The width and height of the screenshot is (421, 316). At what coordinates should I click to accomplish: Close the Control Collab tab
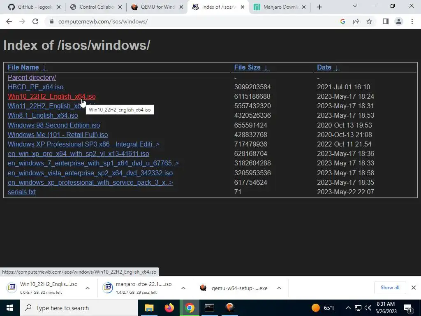pos(120,7)
